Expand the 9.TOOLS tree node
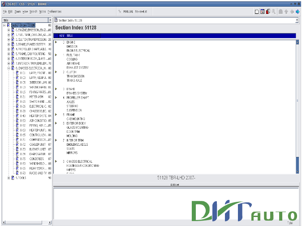Viewport: 302px width, 226px height. [x=9, y=178]
